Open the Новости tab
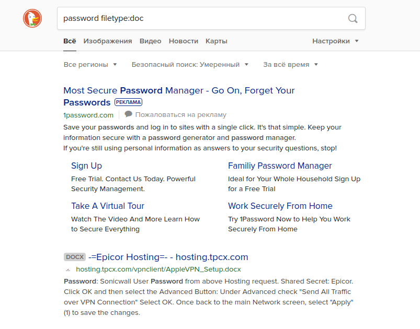Screen dimensions: 420x329 point(184,41)
